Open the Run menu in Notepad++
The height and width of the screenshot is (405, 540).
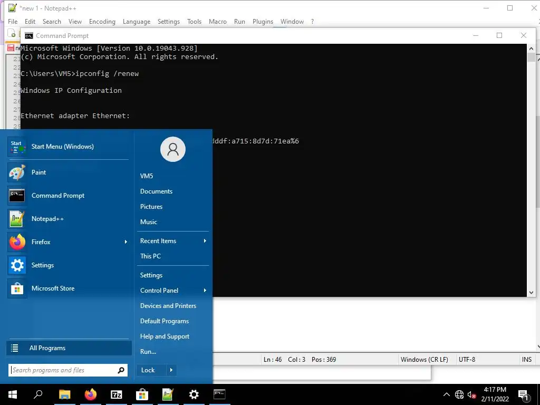(x=240, y=21)
